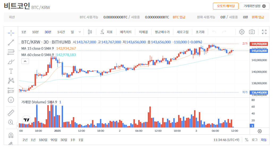Toggle 평균매수가 average buy price line
Viewport: 273px width, 149px height.
coord(162,32)
